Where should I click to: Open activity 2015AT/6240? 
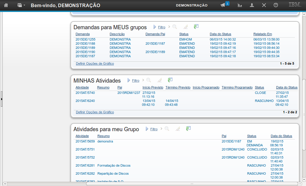point(85,101)
